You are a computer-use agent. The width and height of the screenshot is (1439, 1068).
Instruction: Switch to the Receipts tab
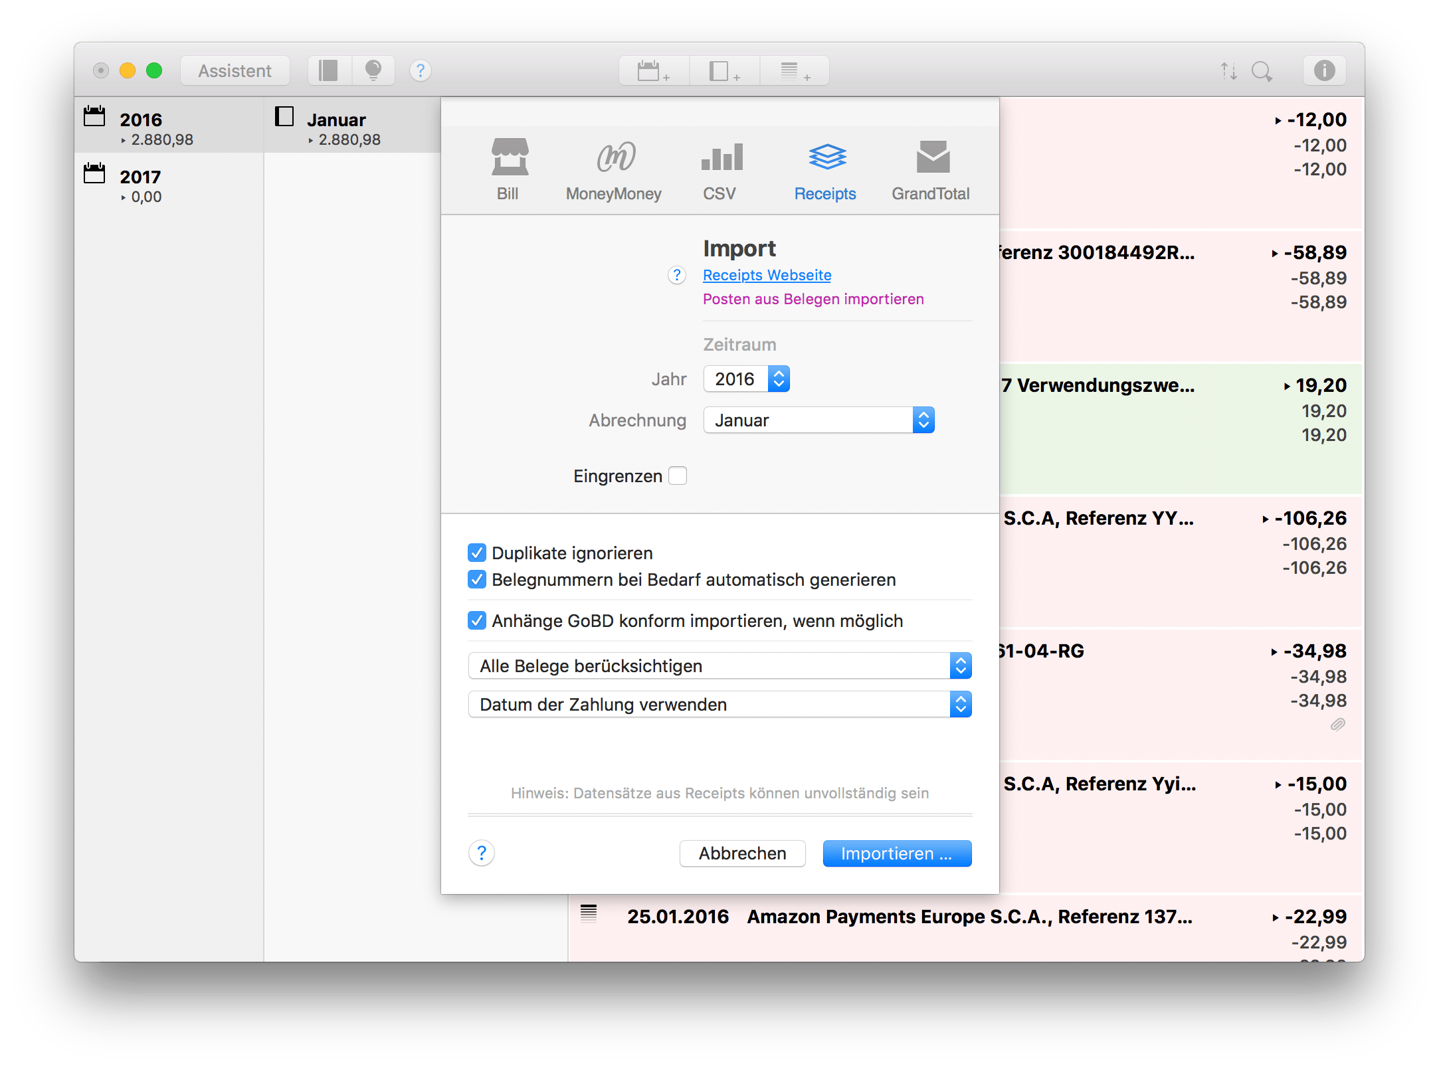tap(824, 169)
